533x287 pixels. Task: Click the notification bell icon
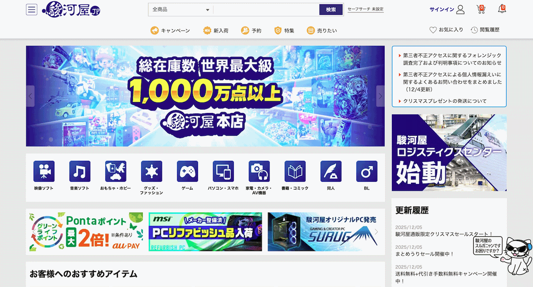(x=502, y=9)
